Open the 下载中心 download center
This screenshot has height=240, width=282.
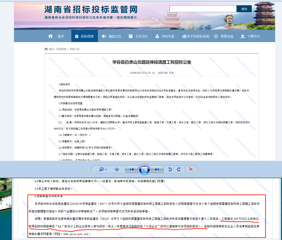pos(250,36)
